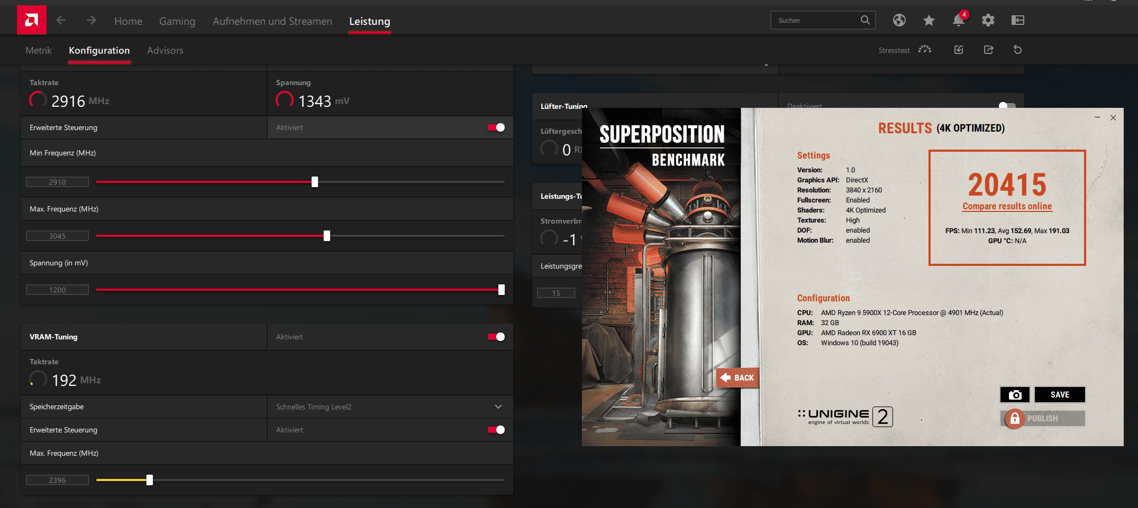Minimize the Superposition results window
The height and width of the screenshot is (508, 1138).
[1097, 117]
